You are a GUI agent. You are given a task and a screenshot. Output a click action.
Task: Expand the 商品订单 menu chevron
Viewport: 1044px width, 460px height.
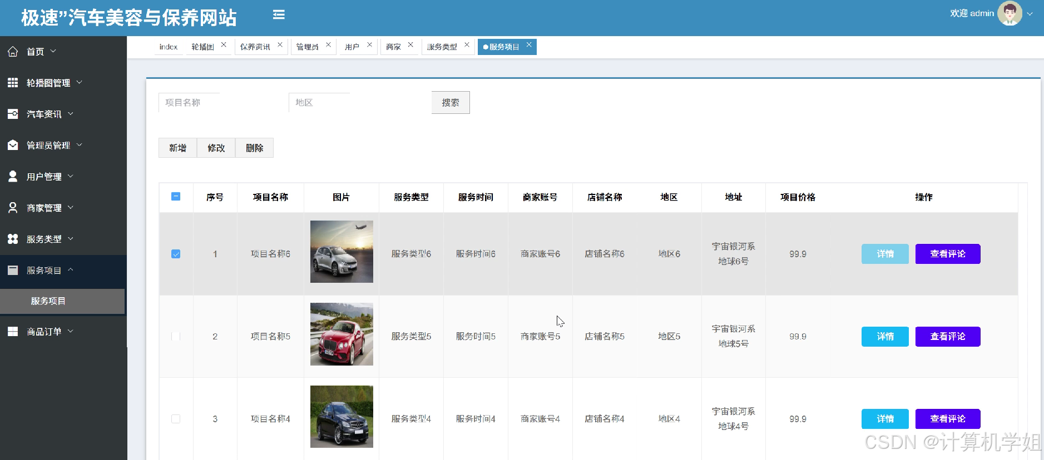click(x=71, y=331)
